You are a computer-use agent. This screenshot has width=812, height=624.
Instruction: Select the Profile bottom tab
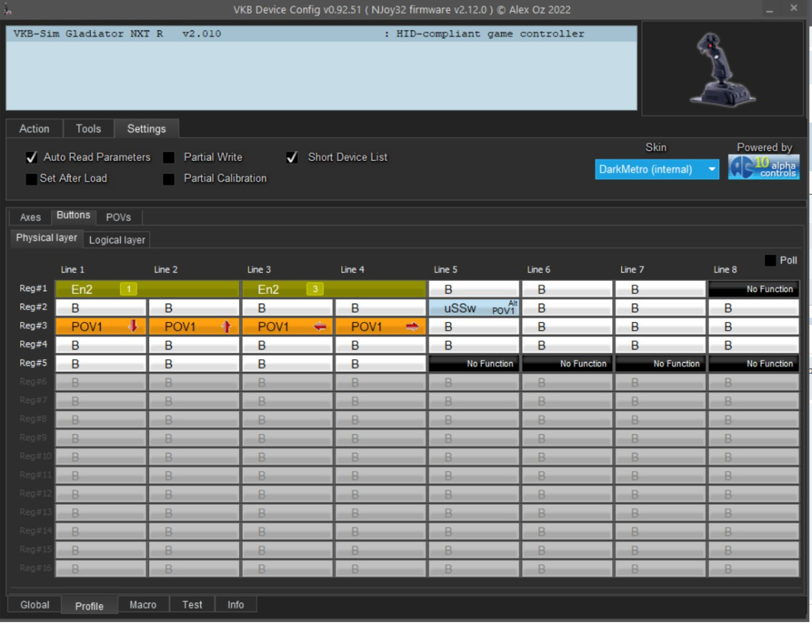(x=89, y=605)
